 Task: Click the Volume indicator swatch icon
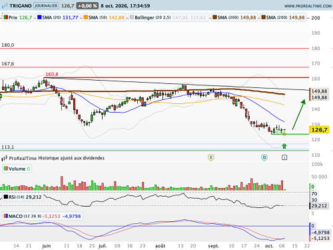(x=6, y=169)
